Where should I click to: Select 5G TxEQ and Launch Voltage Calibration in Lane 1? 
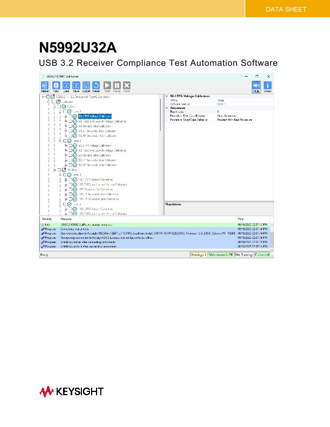click(x=102, y=121)
